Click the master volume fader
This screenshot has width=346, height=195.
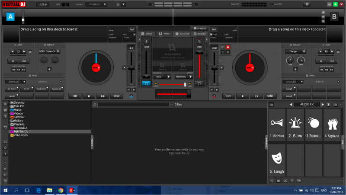coord(199,64)
